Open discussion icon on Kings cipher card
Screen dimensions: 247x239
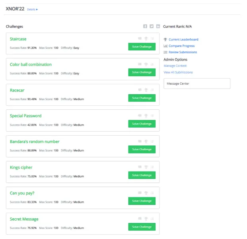point(140,167)
